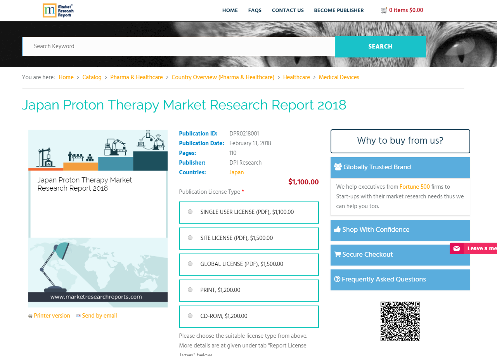Image resolution: width=497 pixels, height=356 pixels.
Task: Select Site License (PDF) $1,500 option
Action: coord(249,238)
